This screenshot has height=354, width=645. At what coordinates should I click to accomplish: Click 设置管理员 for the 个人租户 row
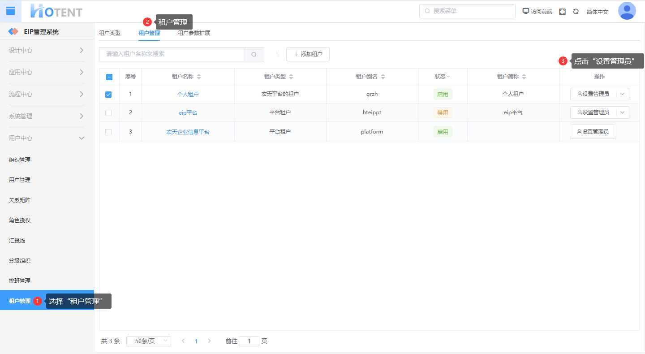pos(593,94)
